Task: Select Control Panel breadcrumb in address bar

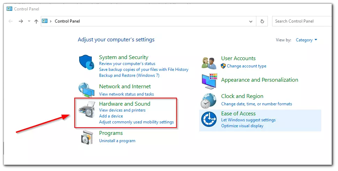Action: (x=67, y=21)
